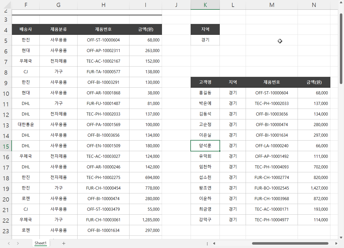Select row 15 header
Viewport: 344px width, 248px height.
6,146
